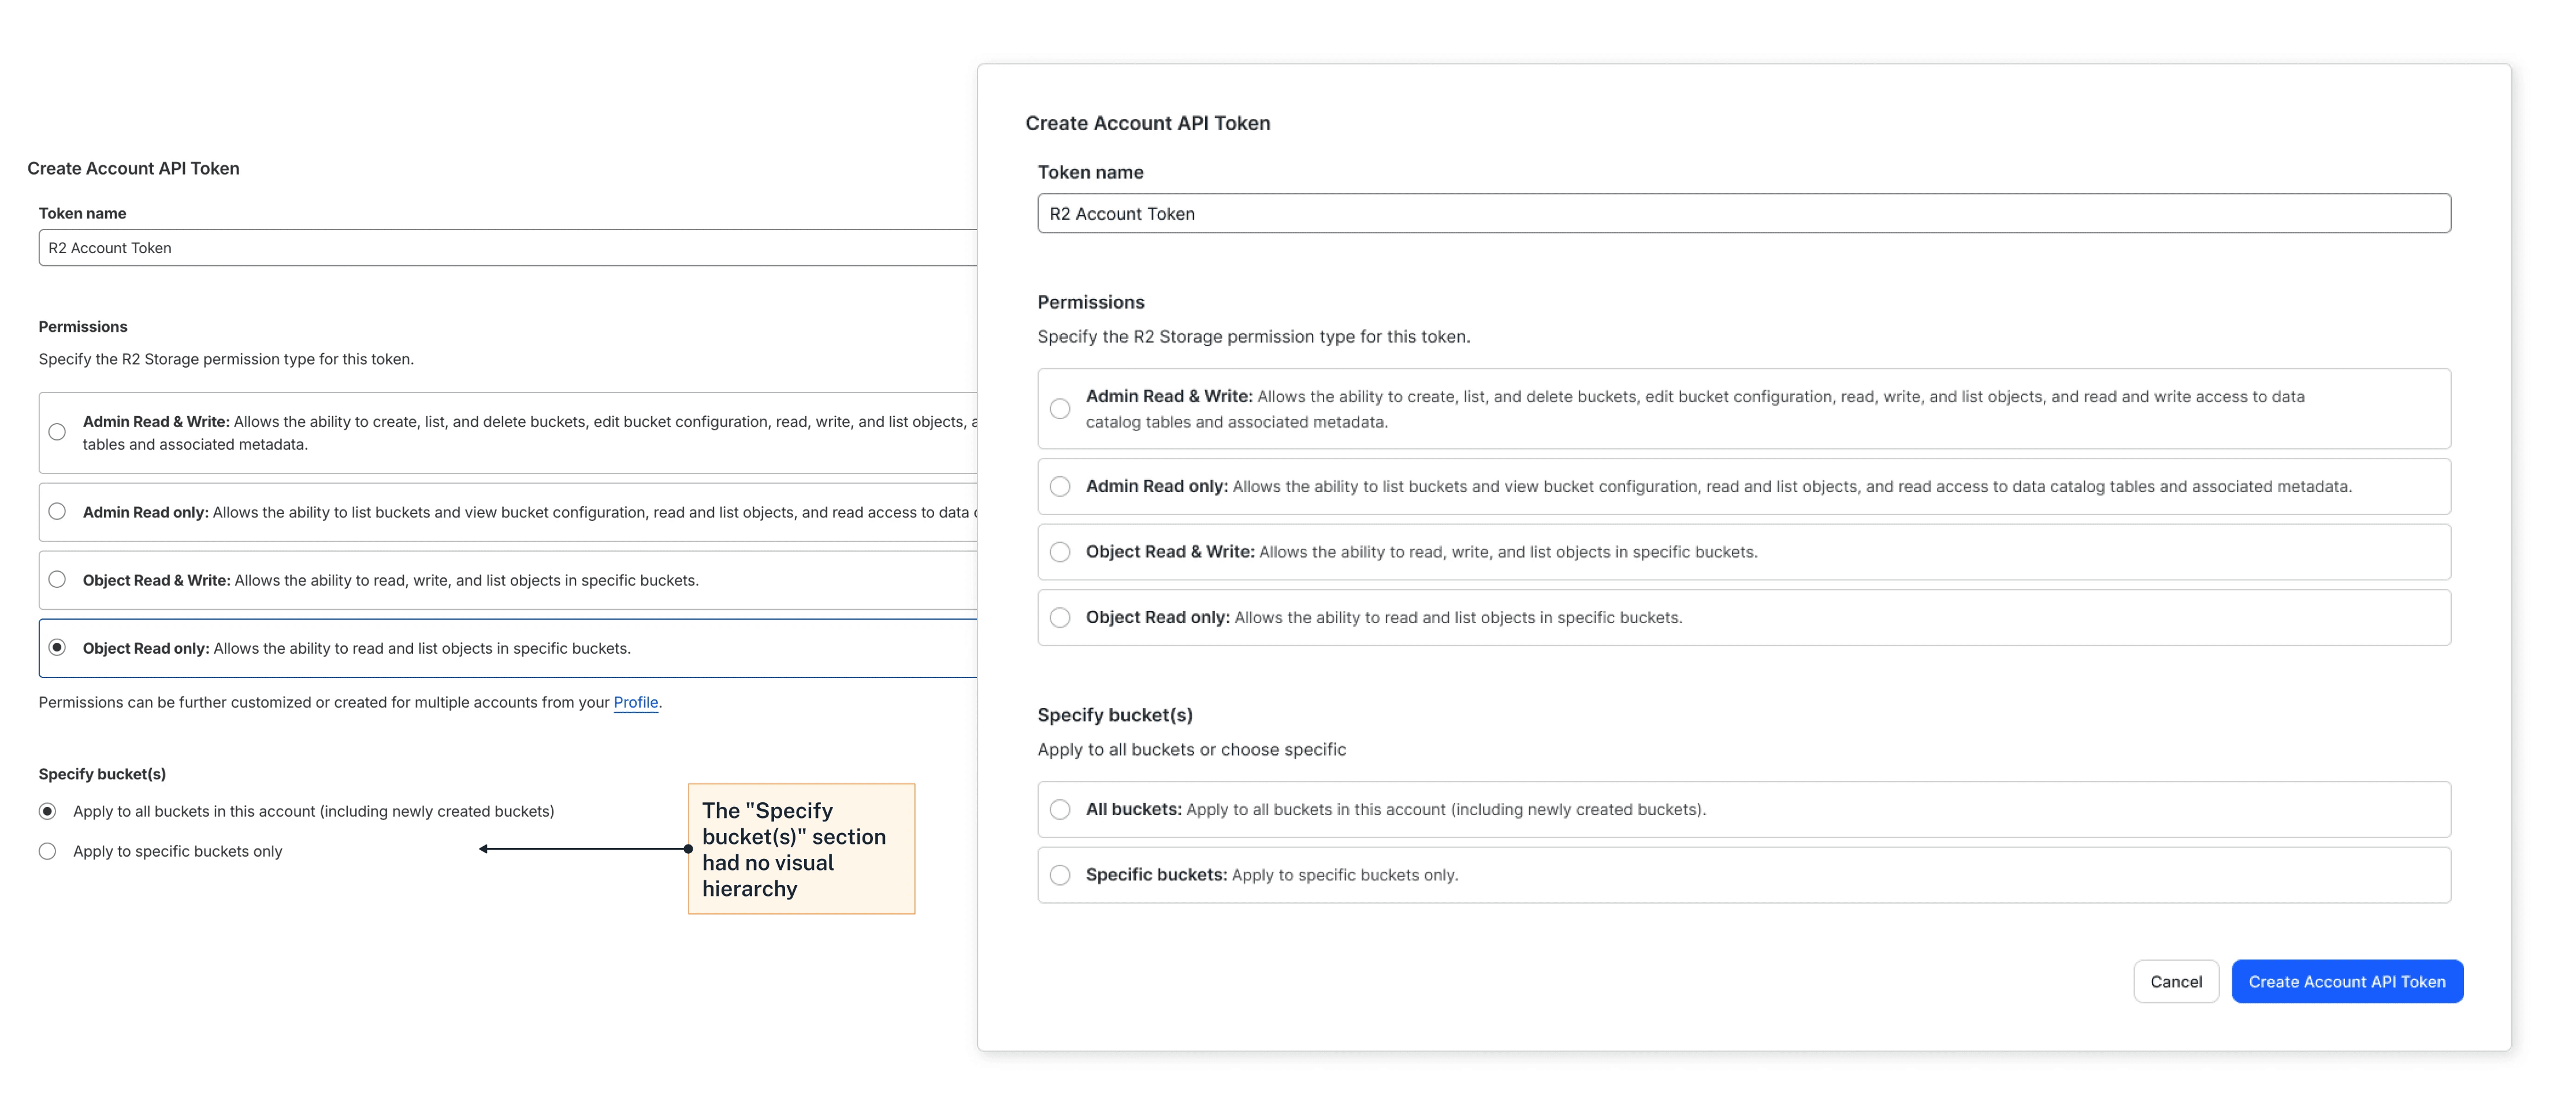Select left panel Object Read only radio
This screenshot has width=2576, height=1115.
tap(57, 647)
